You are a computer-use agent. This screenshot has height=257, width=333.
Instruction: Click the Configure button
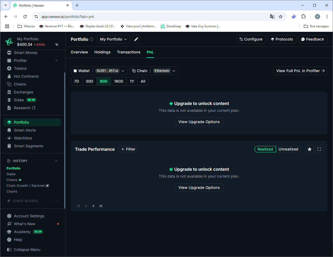coord(251,39)
